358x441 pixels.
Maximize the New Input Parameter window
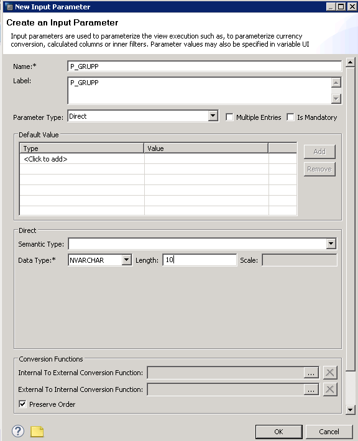tap(341, 6)
